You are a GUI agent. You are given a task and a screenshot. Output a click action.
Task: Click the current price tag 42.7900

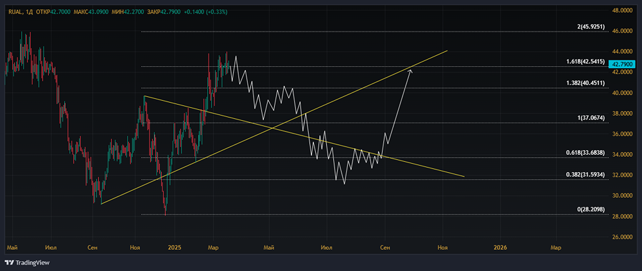tap(621, 64)
